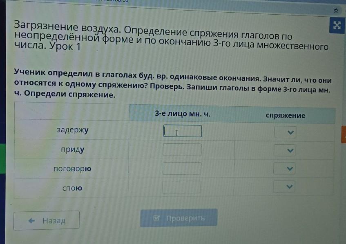
Task: Open conjugation dropdown in the приду row
Action: (x=285, y=150)
